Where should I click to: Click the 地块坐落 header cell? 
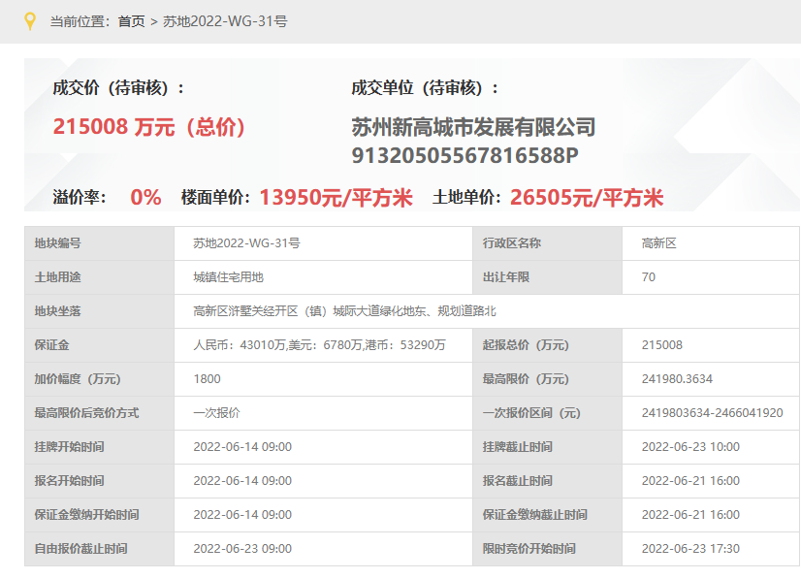(x=100, y=311)
